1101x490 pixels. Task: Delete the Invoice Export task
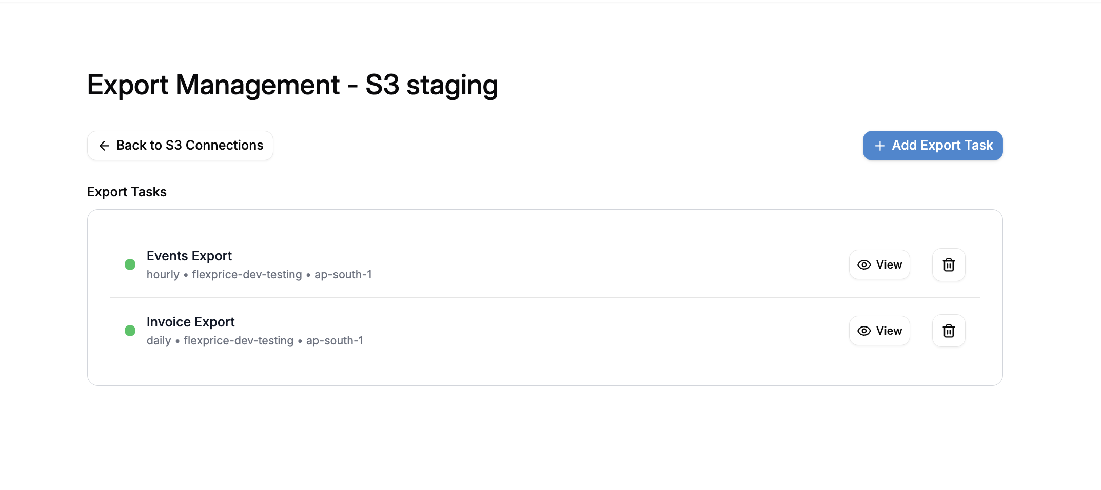(x=949, y=331)
